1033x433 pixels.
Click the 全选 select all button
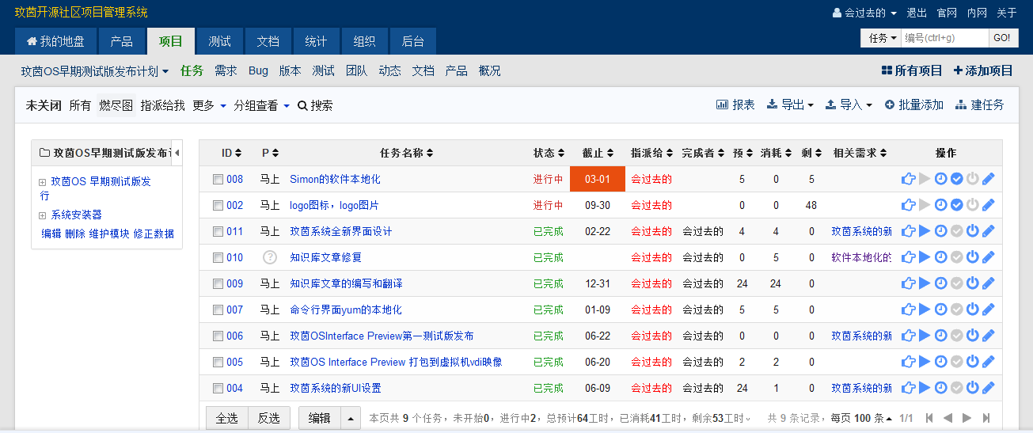click(226, 418)
